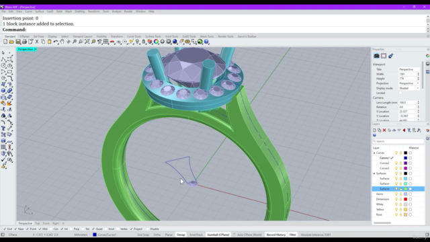Click the Yellow layer color swatch
430x242 pixels.
coord(406,210)
